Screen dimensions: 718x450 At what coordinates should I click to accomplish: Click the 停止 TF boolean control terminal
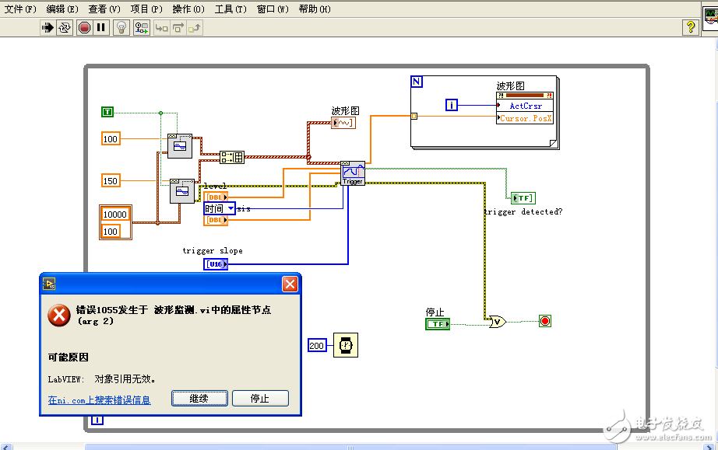438,324
